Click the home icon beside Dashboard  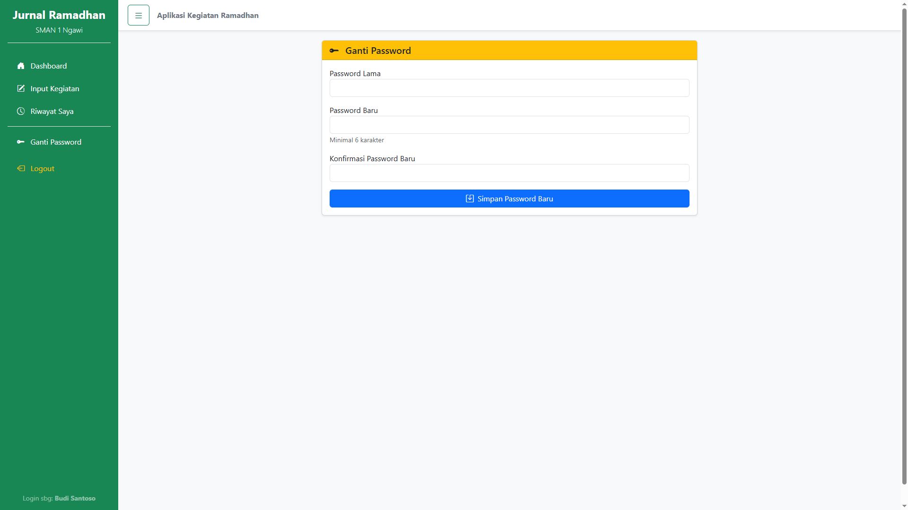pos(21,66)
